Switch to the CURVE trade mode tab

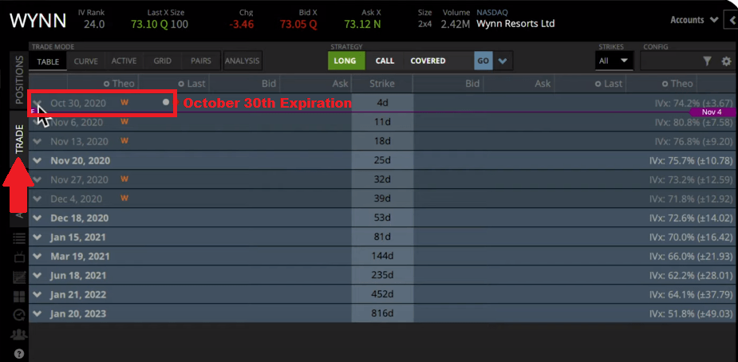pyautogui.click(x=86, y=61)
